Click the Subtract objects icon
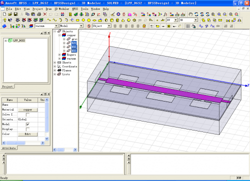This screenshot has width=250, height=181. [209, 20]
